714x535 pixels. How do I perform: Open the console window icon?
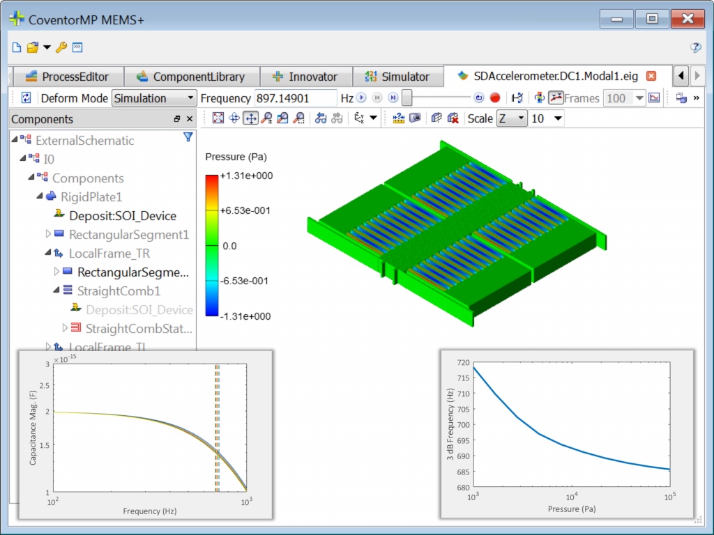(77, 47)
